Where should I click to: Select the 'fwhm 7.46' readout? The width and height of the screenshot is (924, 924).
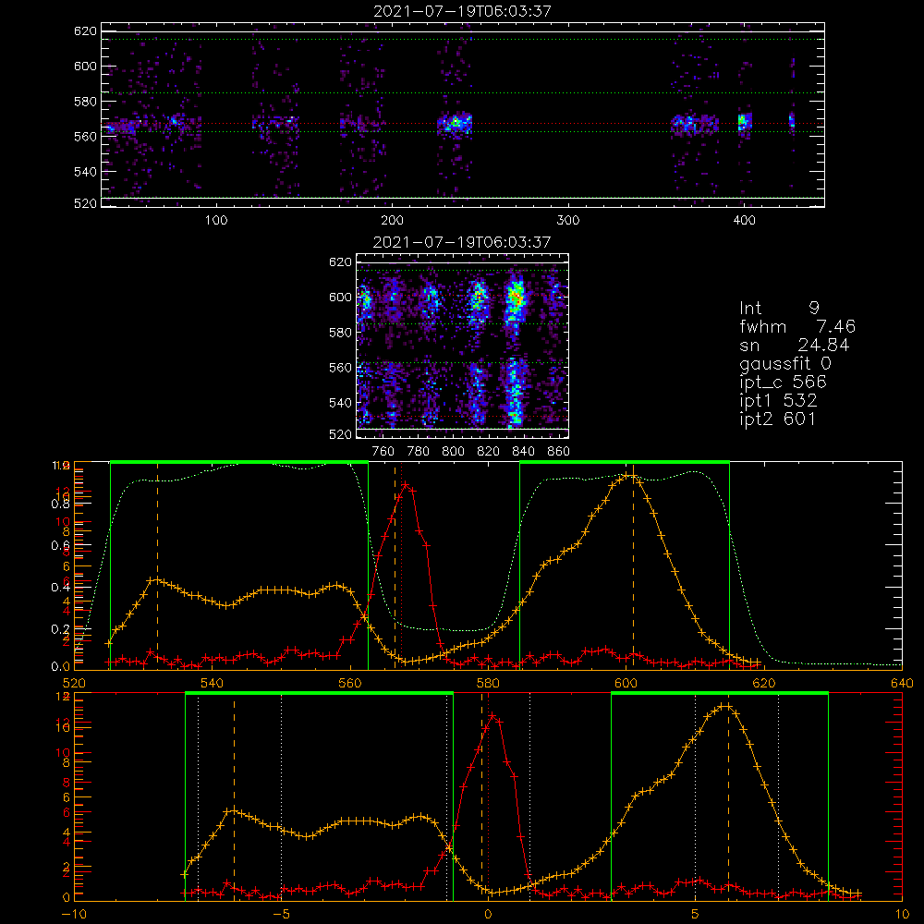[796, 326]
